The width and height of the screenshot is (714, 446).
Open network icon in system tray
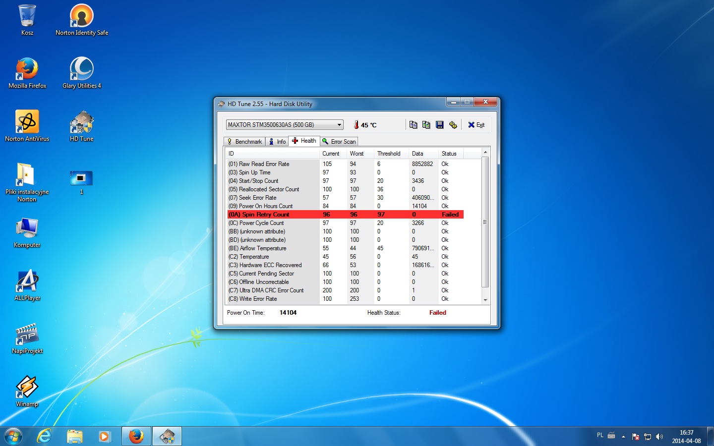(x=648, y=437)
